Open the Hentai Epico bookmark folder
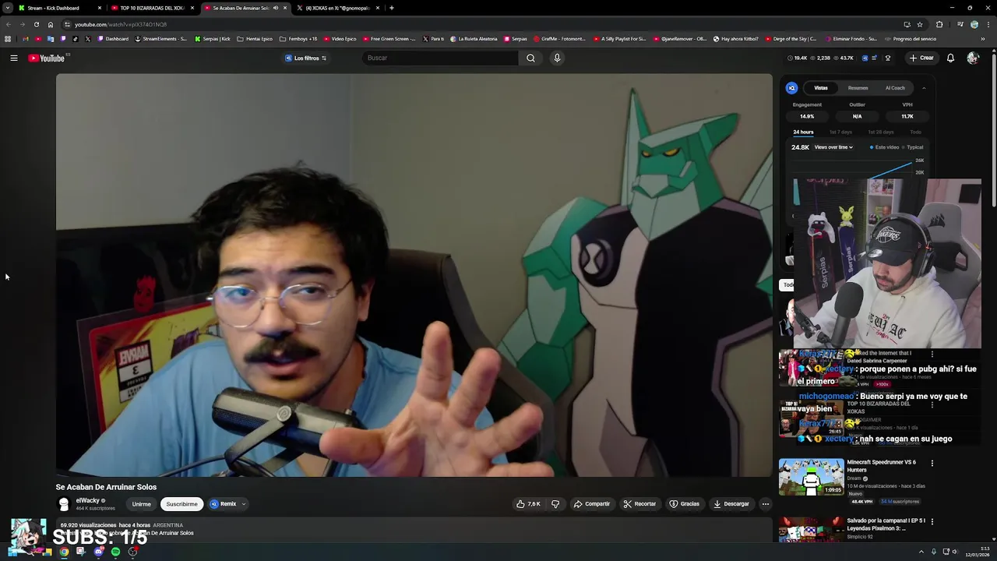Viewport: 997px width, 561px height. (255, 39)
